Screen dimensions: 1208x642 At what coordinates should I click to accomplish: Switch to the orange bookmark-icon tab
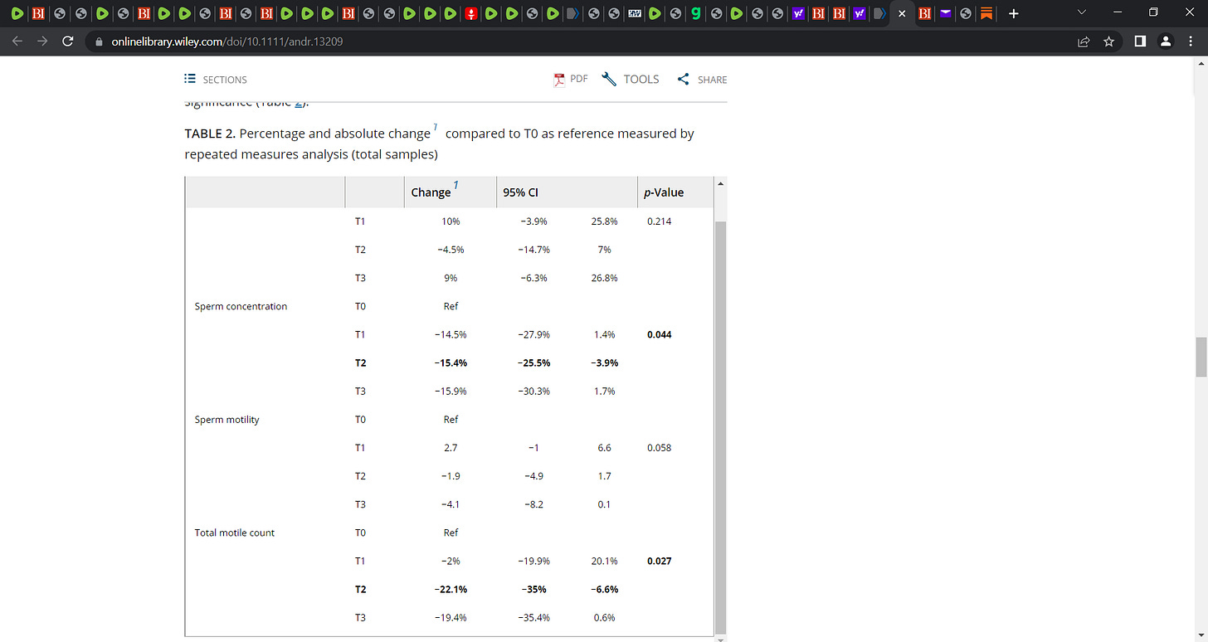coord(986,13)
